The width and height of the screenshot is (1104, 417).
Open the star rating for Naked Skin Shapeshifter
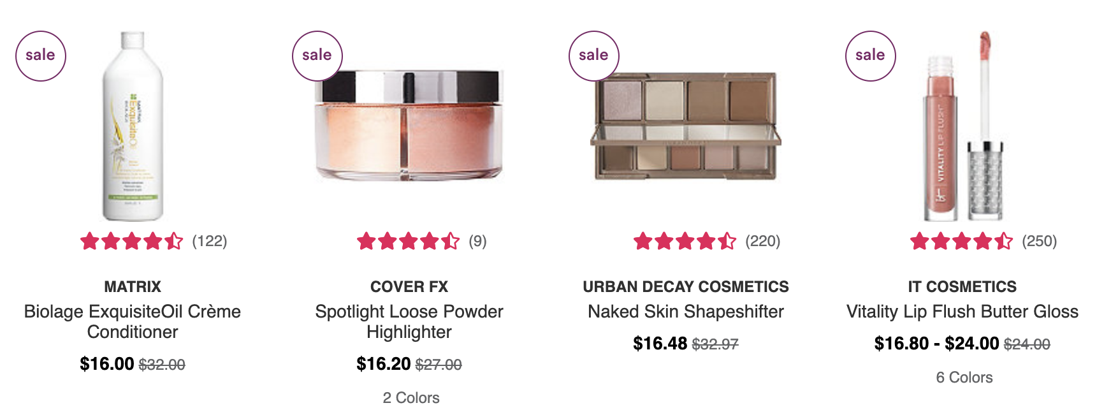click(685, 241)
